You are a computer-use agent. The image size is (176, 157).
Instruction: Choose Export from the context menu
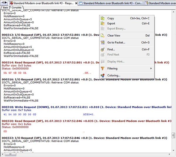[x=127, y=23]
